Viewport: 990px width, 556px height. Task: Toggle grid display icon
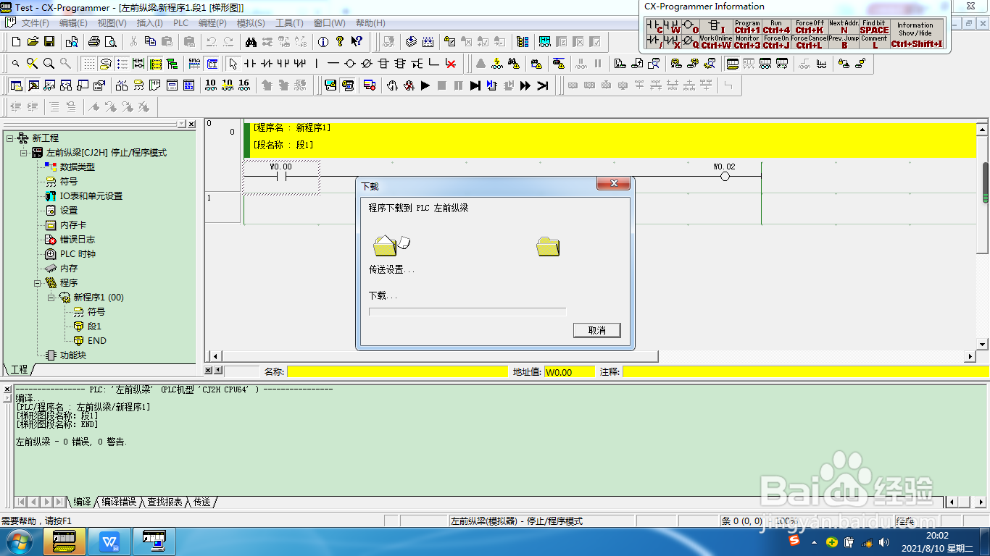[88, 64]
